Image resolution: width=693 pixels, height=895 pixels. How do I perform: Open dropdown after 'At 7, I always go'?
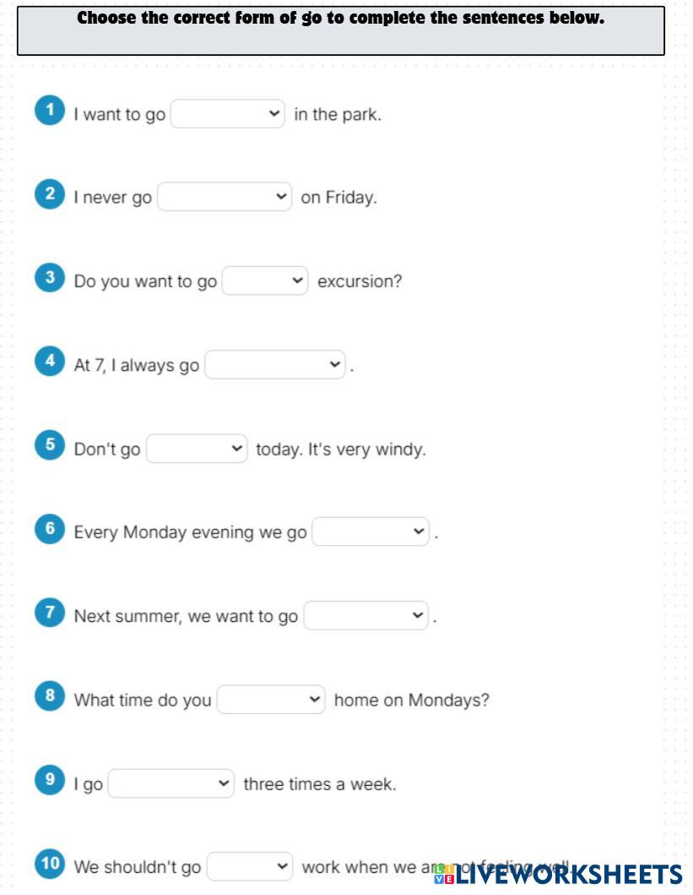point(275,364)
